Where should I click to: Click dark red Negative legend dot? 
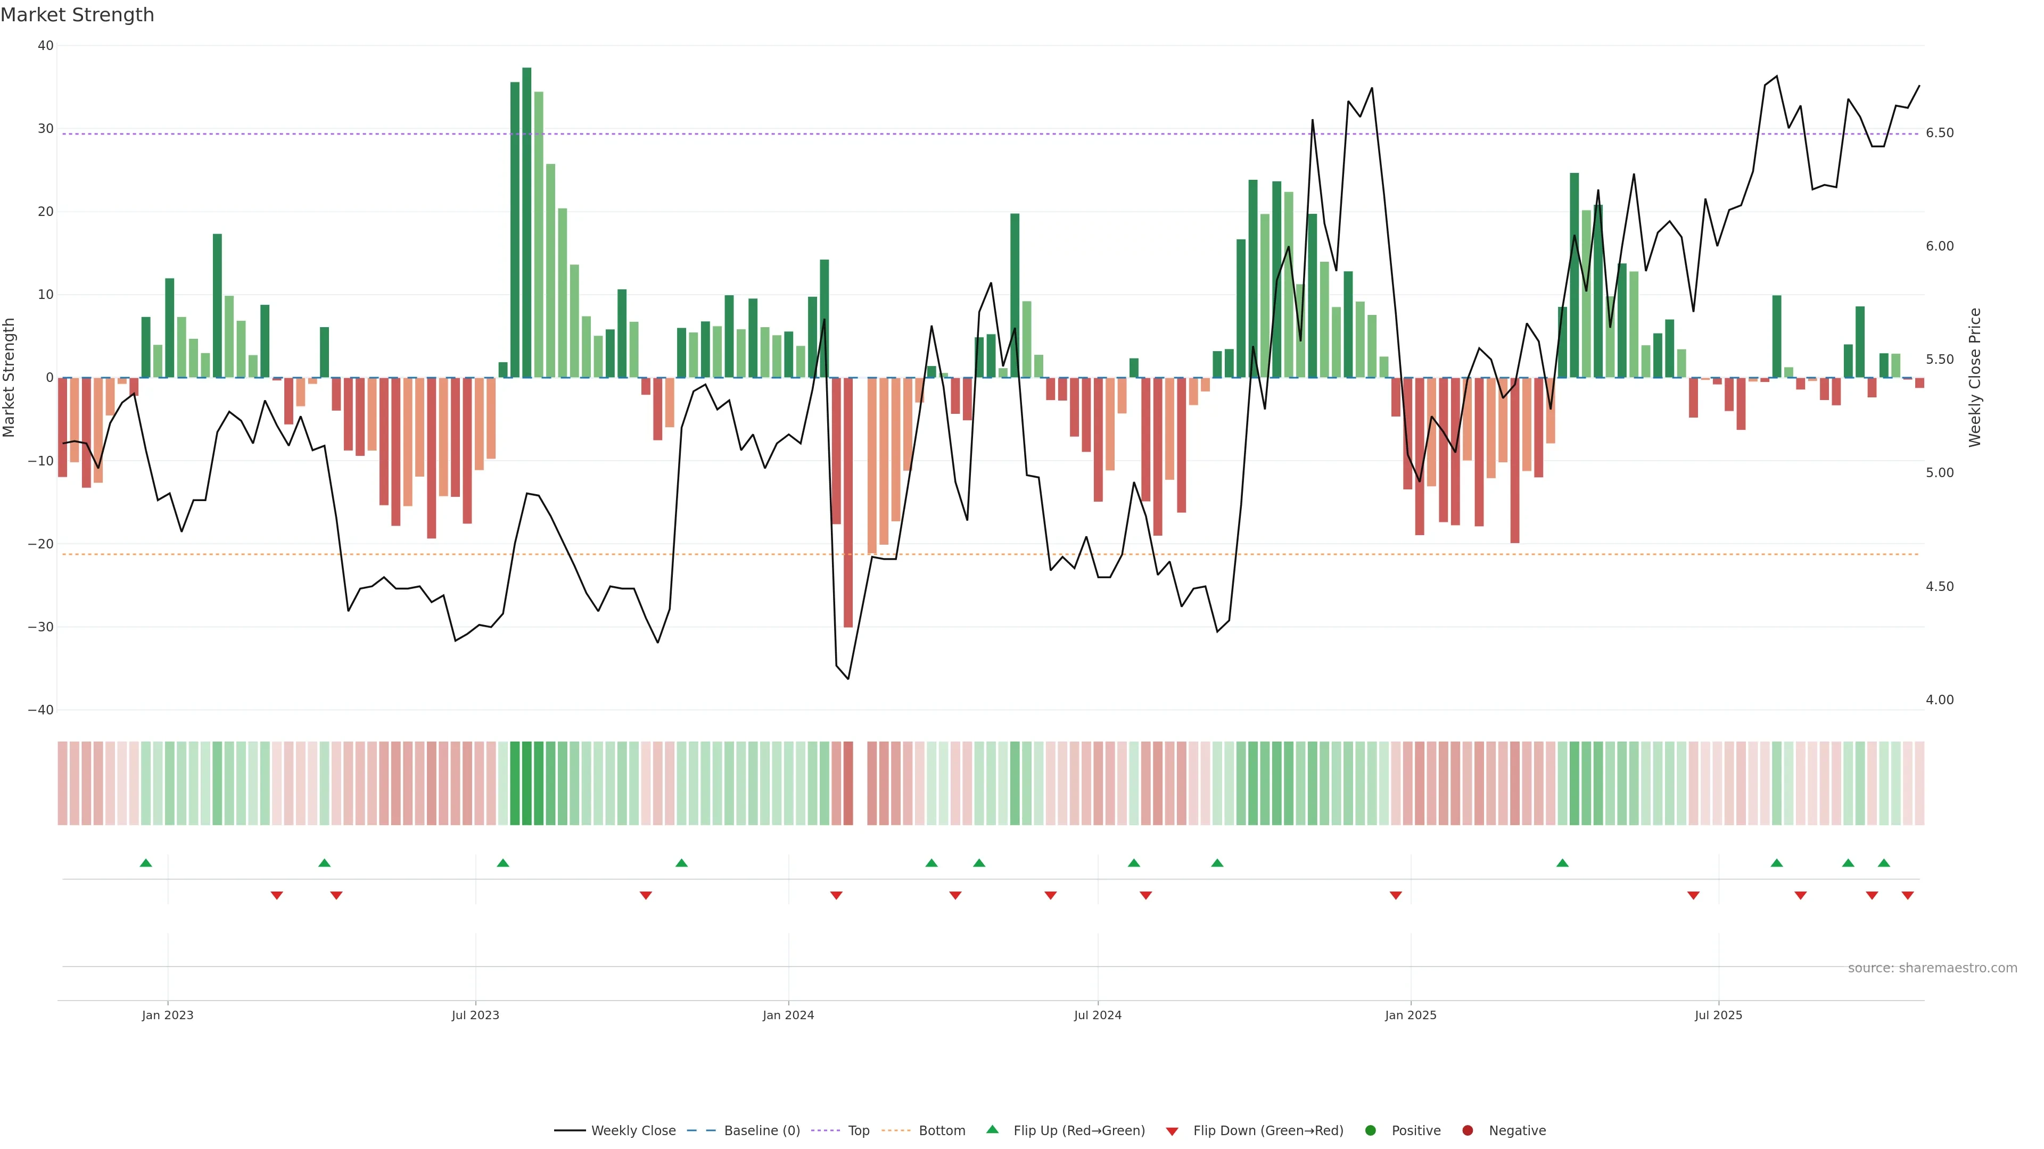pos(1467,1130)
